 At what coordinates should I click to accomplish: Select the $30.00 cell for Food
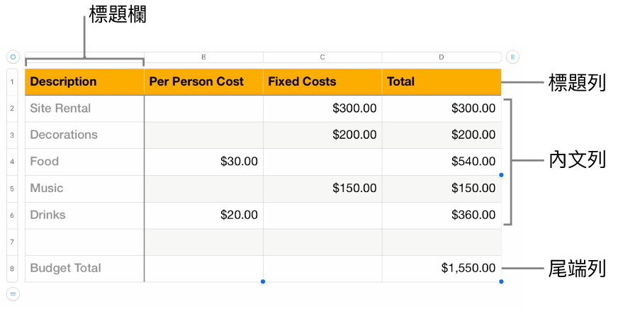203,162
